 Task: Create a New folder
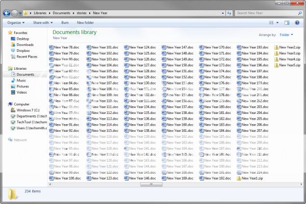click(85, 22)
